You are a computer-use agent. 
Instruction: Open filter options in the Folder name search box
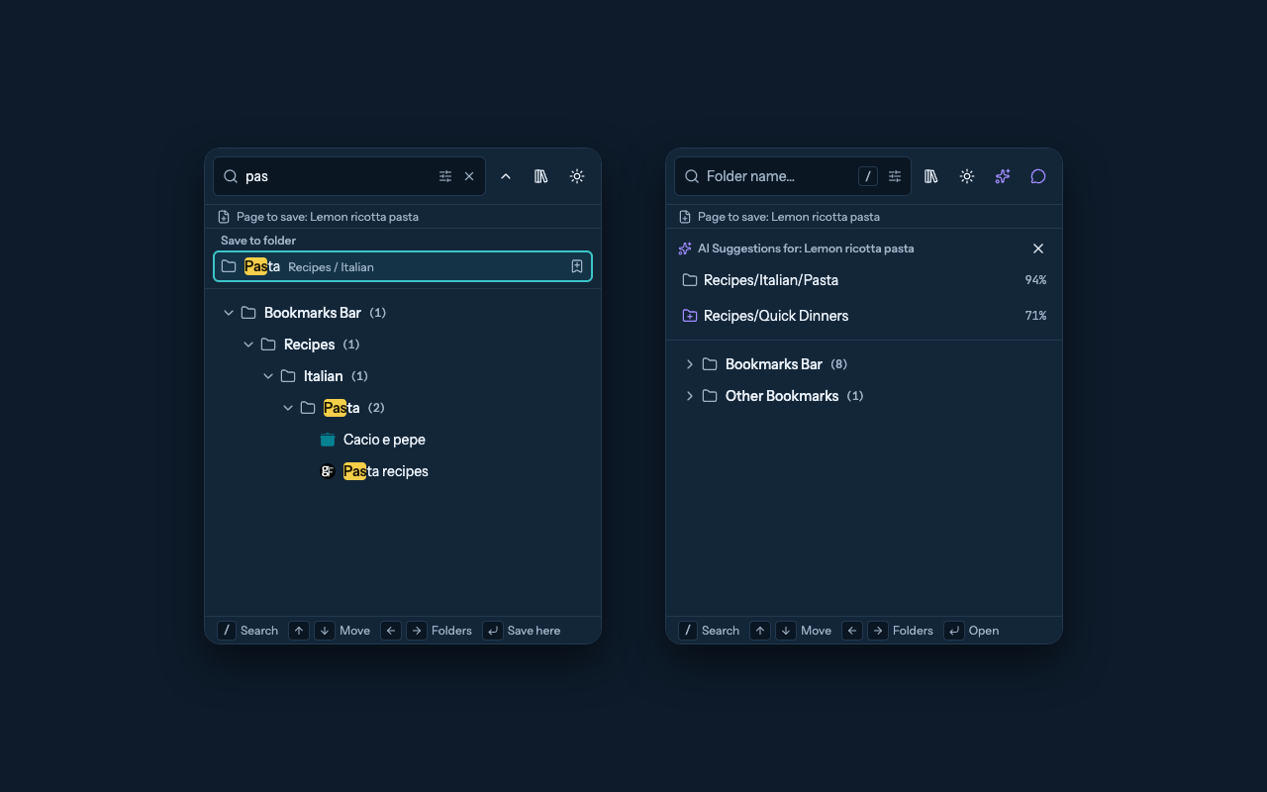(x=895, y=176)
